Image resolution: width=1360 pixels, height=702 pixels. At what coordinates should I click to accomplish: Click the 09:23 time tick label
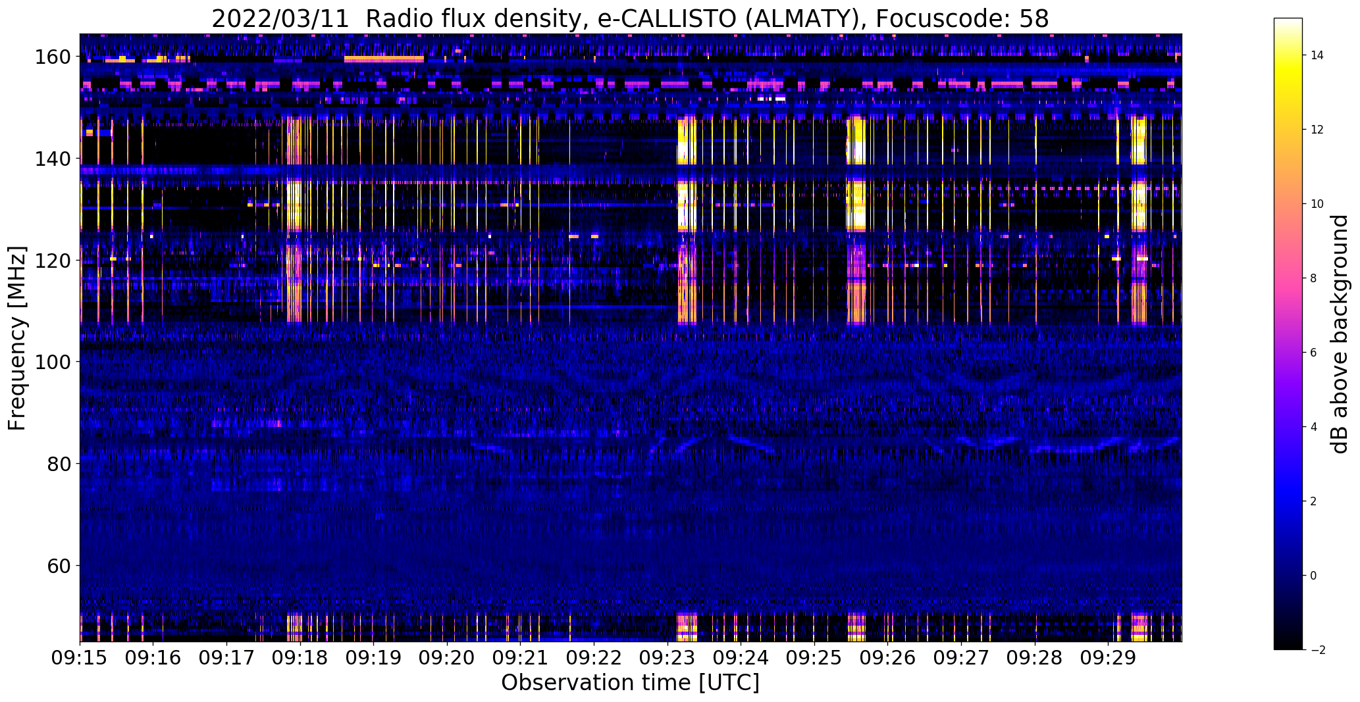(x=667, y=658)
